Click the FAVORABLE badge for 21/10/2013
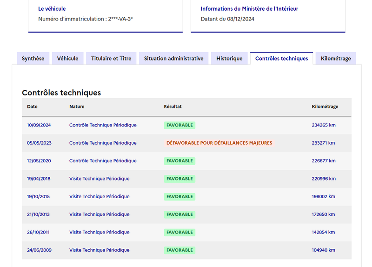372x267 pixels. 179,214
